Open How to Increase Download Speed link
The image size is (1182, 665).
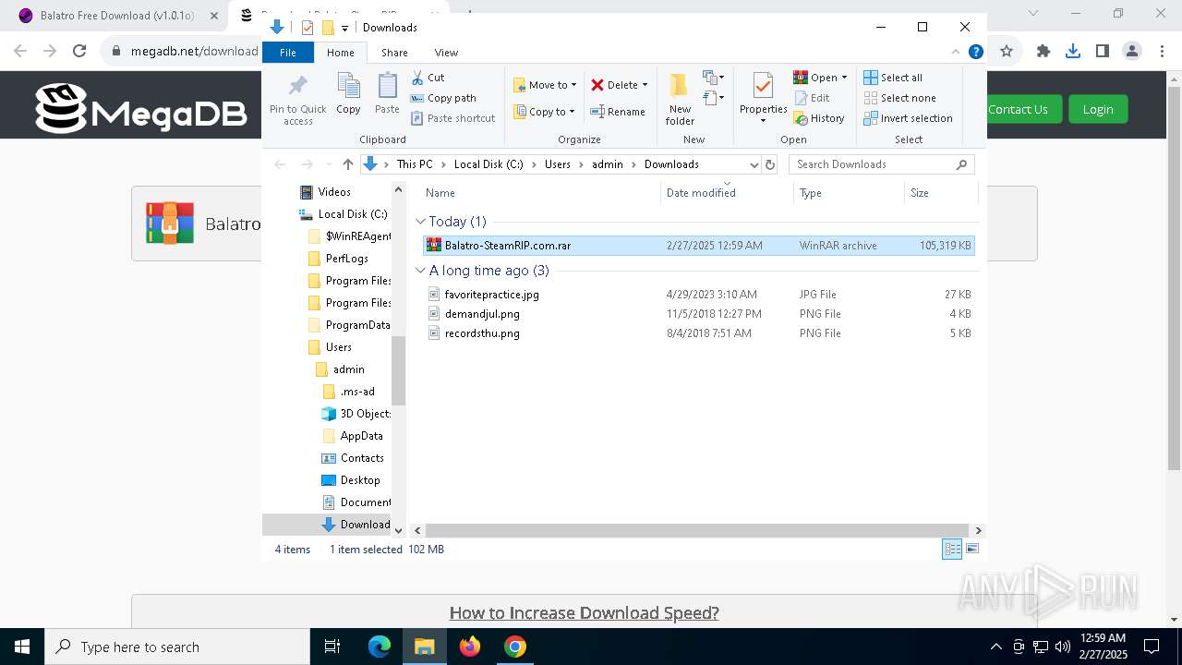584,612
